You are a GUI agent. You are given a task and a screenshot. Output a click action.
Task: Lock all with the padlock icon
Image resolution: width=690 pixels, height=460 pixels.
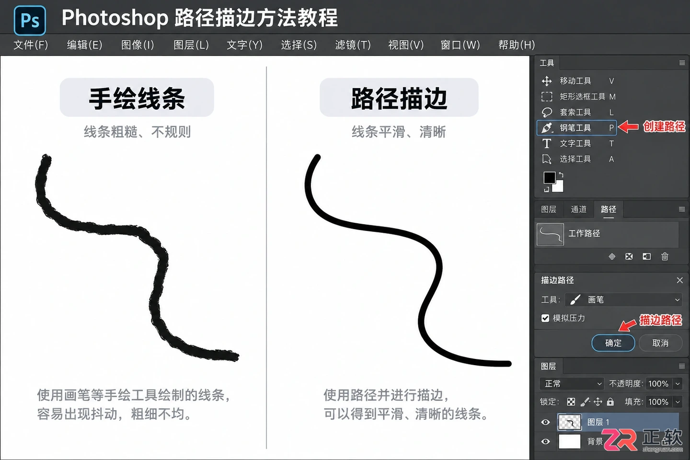pyautogui.click(x=610, y=402)
